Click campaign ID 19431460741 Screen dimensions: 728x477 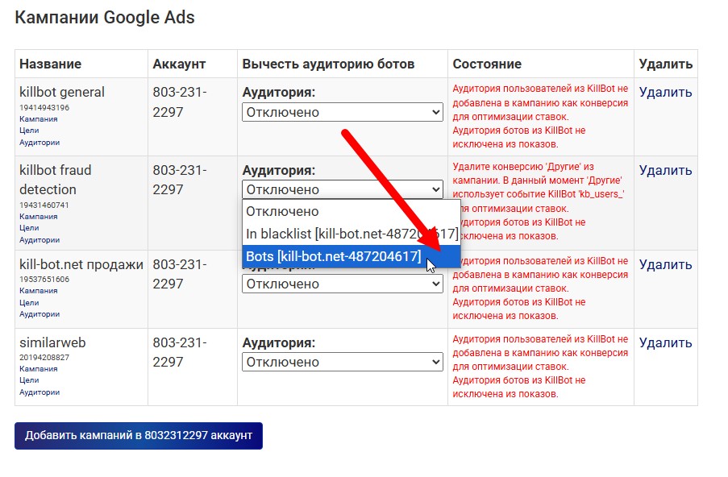(x=44, y=205)
